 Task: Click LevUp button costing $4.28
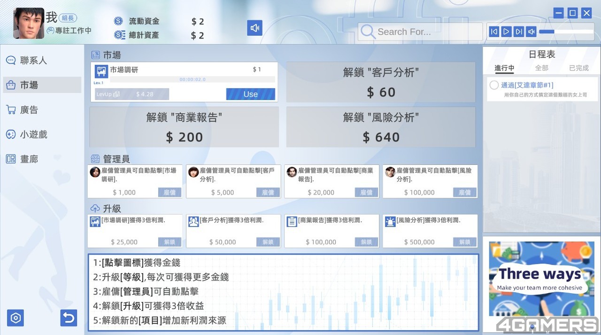(131, 94)
